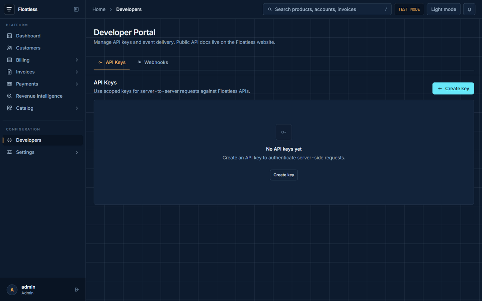The image size is (482, 301).
Task: Expand the Settings submenu chevron
Action: (77, 152)
